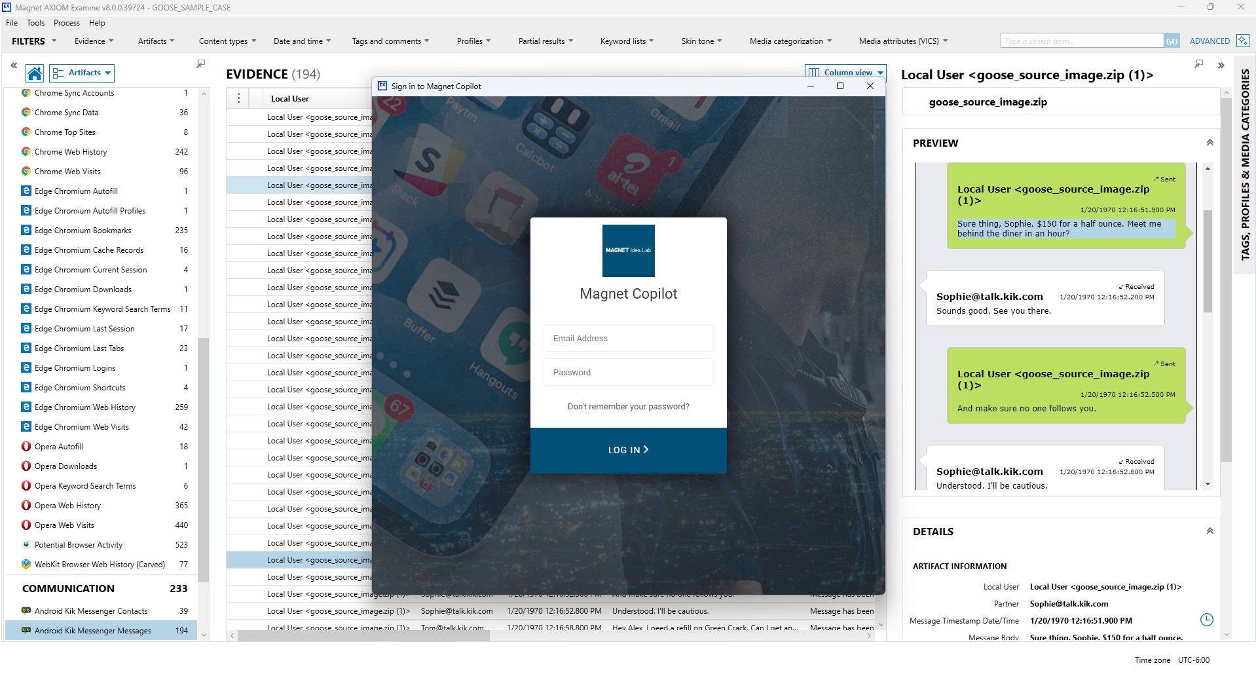Image resolution: width=1256 pixels, height=674 pixels.
Task: Open the Partial results filter
Action: [545, 41]
